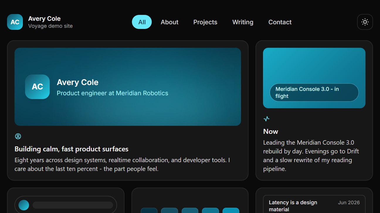Click the person icon above 'Building calm'

point(18,136)
